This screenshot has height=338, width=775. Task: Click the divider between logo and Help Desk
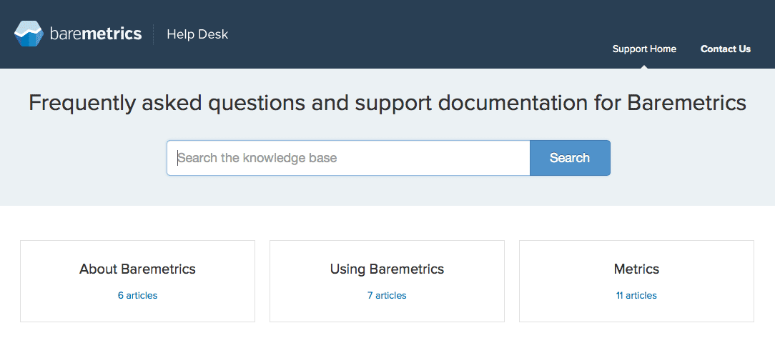pos(154,34)
